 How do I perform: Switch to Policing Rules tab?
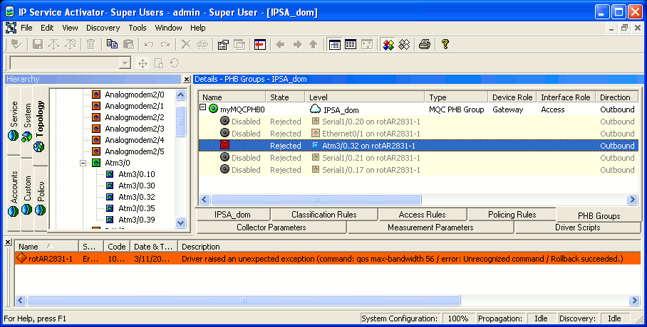(512, 215)
